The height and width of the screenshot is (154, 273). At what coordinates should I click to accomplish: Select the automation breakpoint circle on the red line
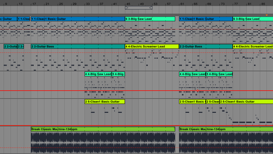click(197, 91)
